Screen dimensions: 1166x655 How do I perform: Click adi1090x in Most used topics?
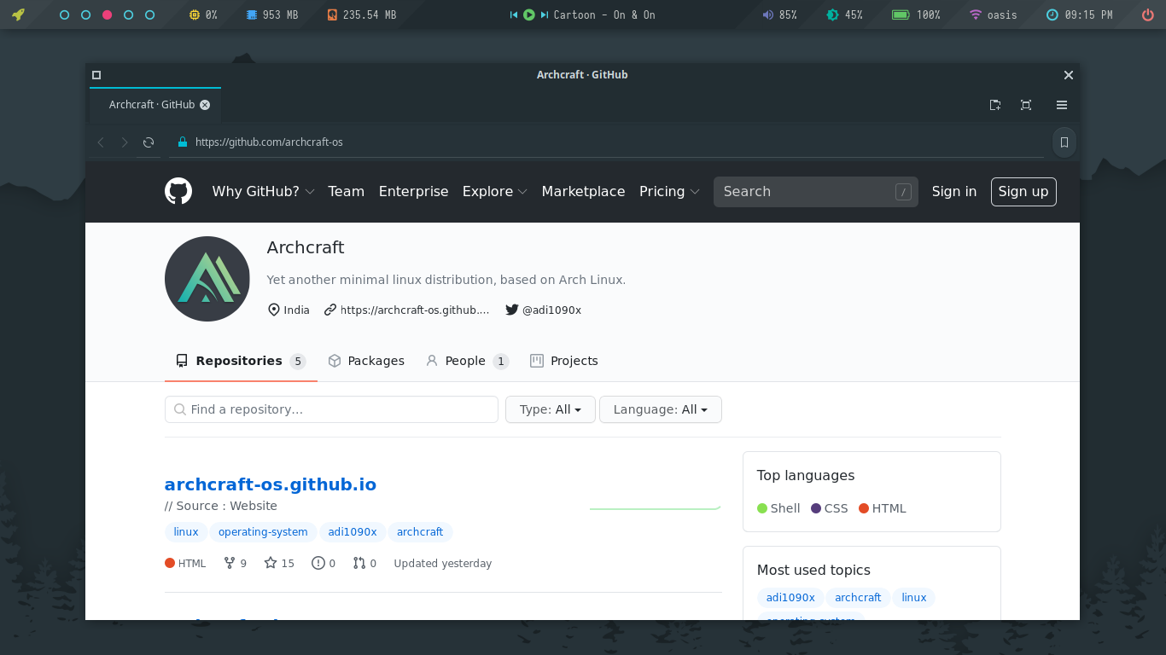tap(790, 597)
